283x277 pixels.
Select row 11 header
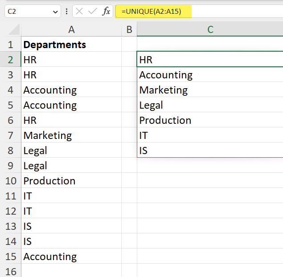10,196
